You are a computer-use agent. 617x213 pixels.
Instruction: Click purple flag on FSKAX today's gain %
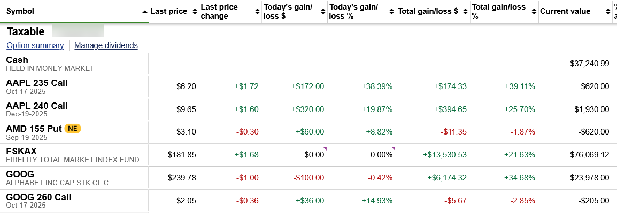pos(393,148)
